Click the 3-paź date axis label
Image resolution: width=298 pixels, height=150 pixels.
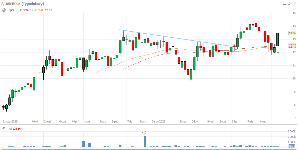(115, 121)
